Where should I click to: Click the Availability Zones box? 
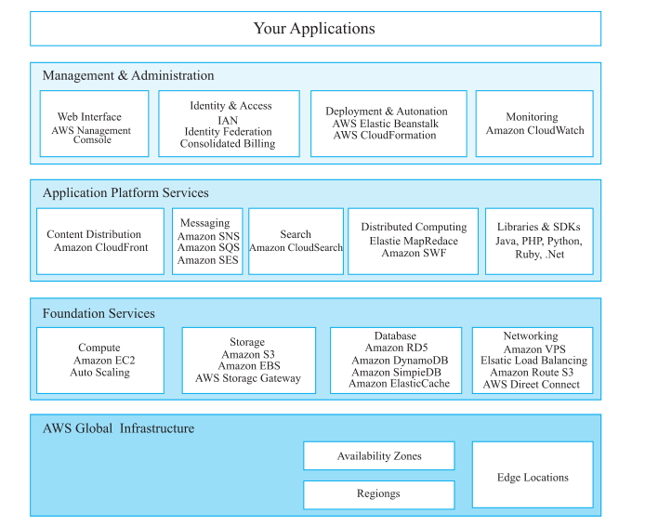(x=379, y=456)
